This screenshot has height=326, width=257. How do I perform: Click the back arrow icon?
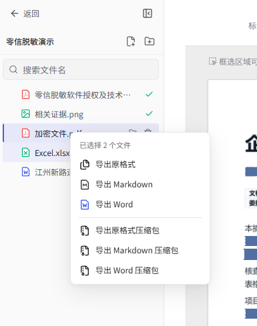coord(15,13)
